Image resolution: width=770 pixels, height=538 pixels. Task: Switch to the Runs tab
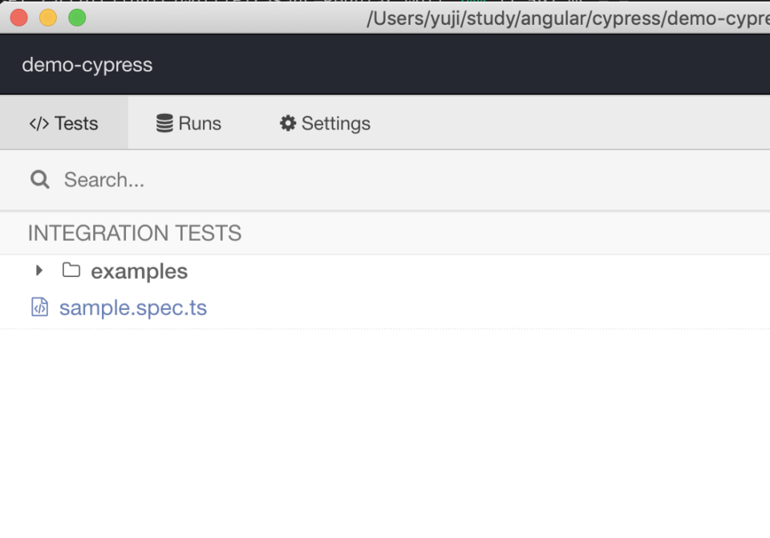coord(188,123)
